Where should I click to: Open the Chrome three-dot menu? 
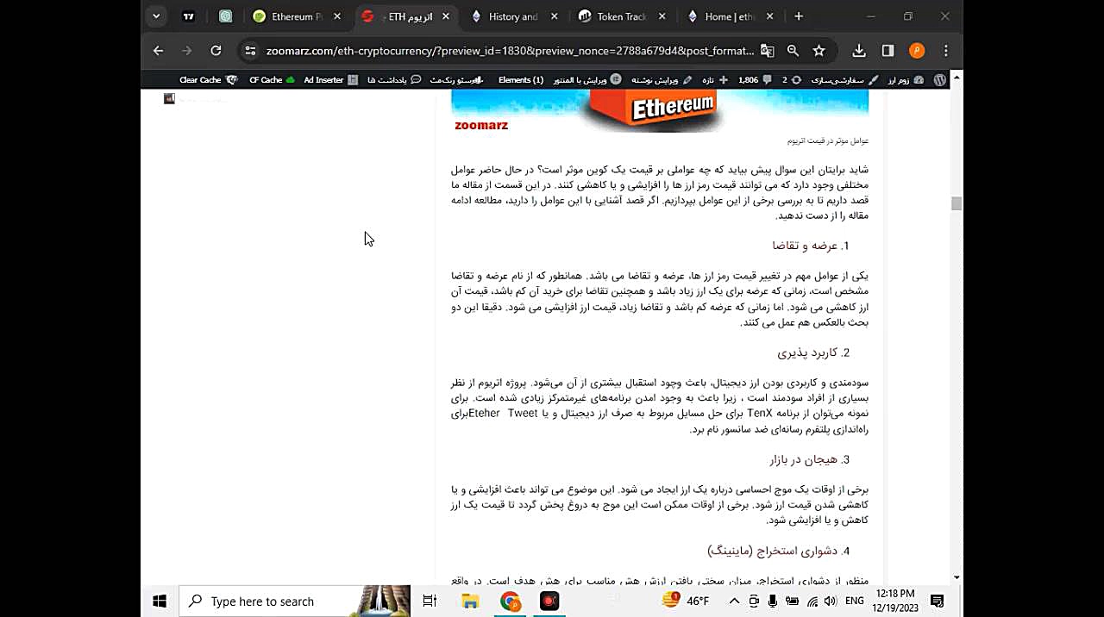click(946, 51)
